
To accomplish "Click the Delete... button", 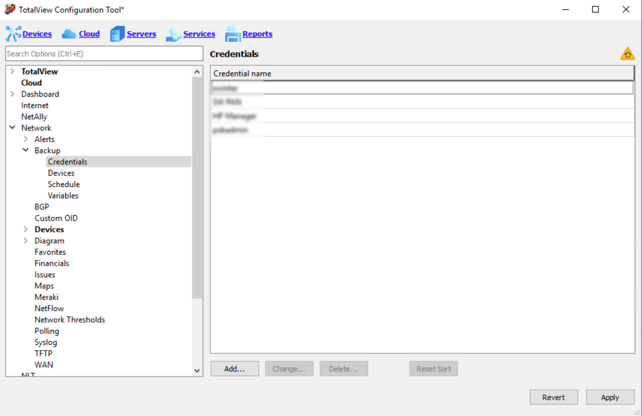I will [344, 369].
